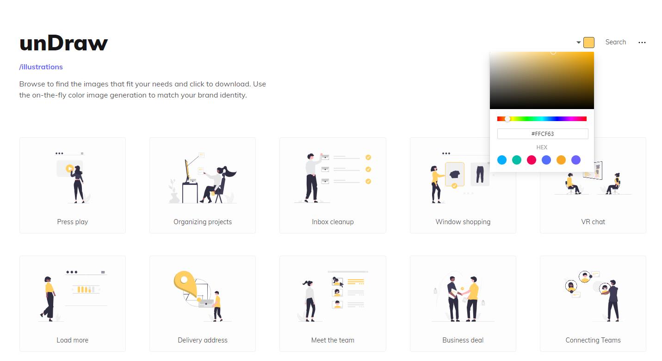
Task: Choose the pink-red preset color
Action: [x=532, y=160]
